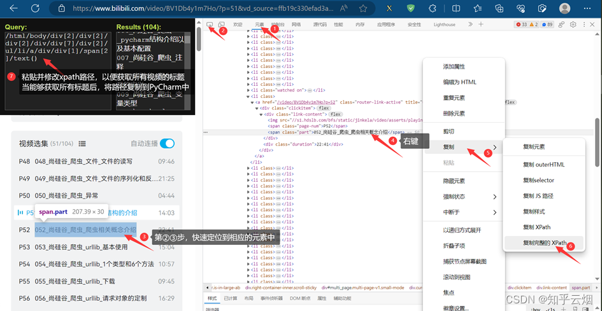Image resolution: width=602 pixels, height=311 pixels.
Task: Switch to the 源代码 tab
Action: [320, 24]
